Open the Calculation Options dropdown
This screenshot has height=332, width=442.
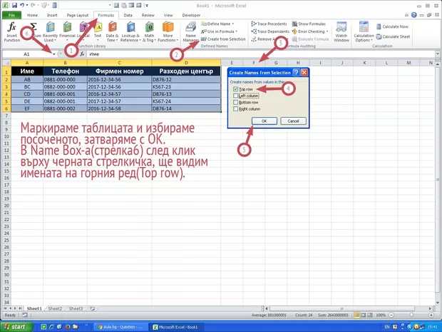click(x=364, y=31)
